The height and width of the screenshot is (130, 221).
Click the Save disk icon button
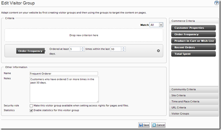[144, 125]
